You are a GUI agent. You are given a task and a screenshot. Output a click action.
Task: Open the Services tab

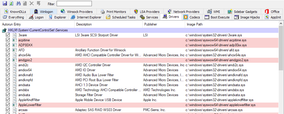149,17
